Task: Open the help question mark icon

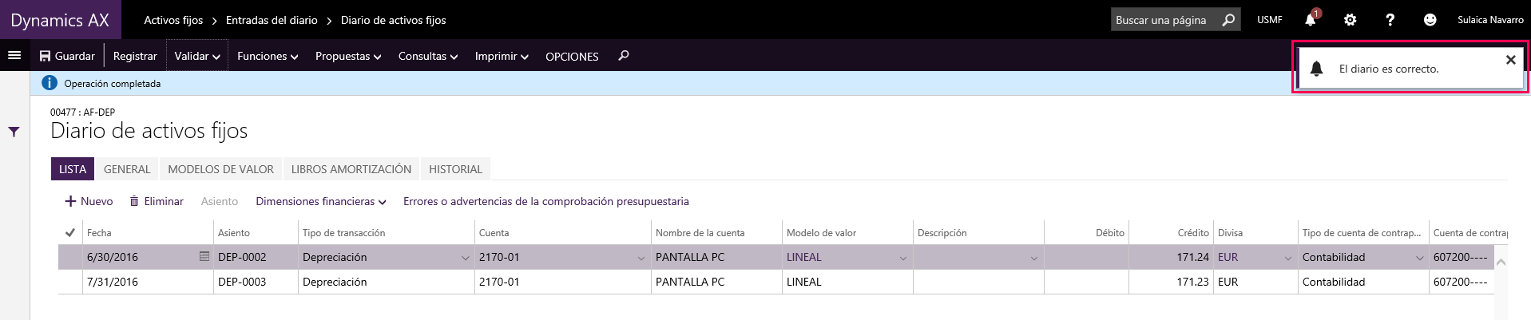Action: pos(1390,20)
